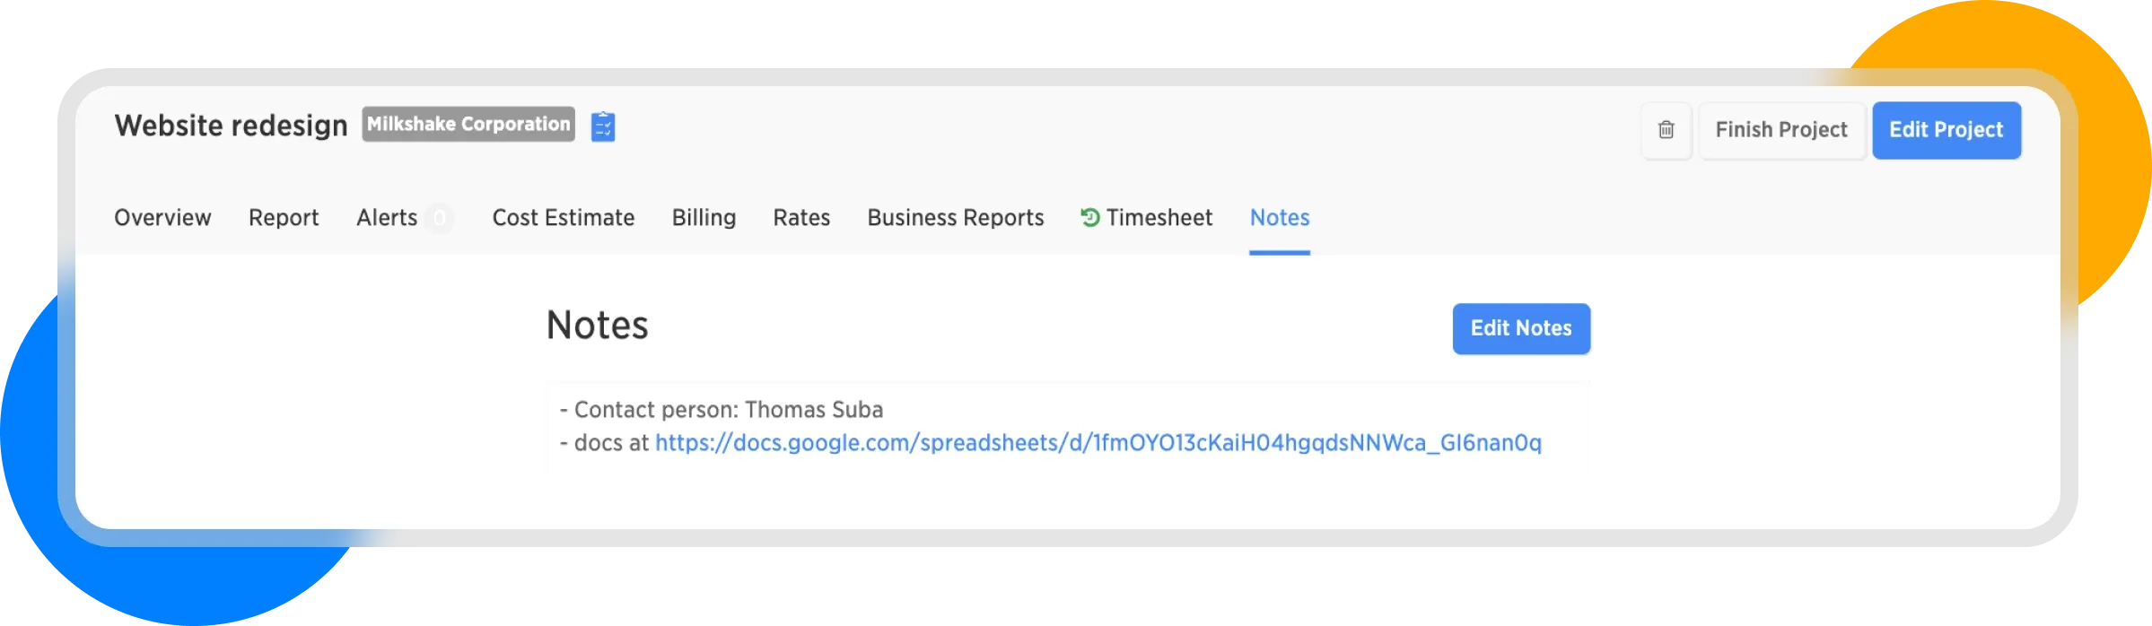2152x626 pixels.
Task: Click the Edit Project button
Action: point(1946,130)
